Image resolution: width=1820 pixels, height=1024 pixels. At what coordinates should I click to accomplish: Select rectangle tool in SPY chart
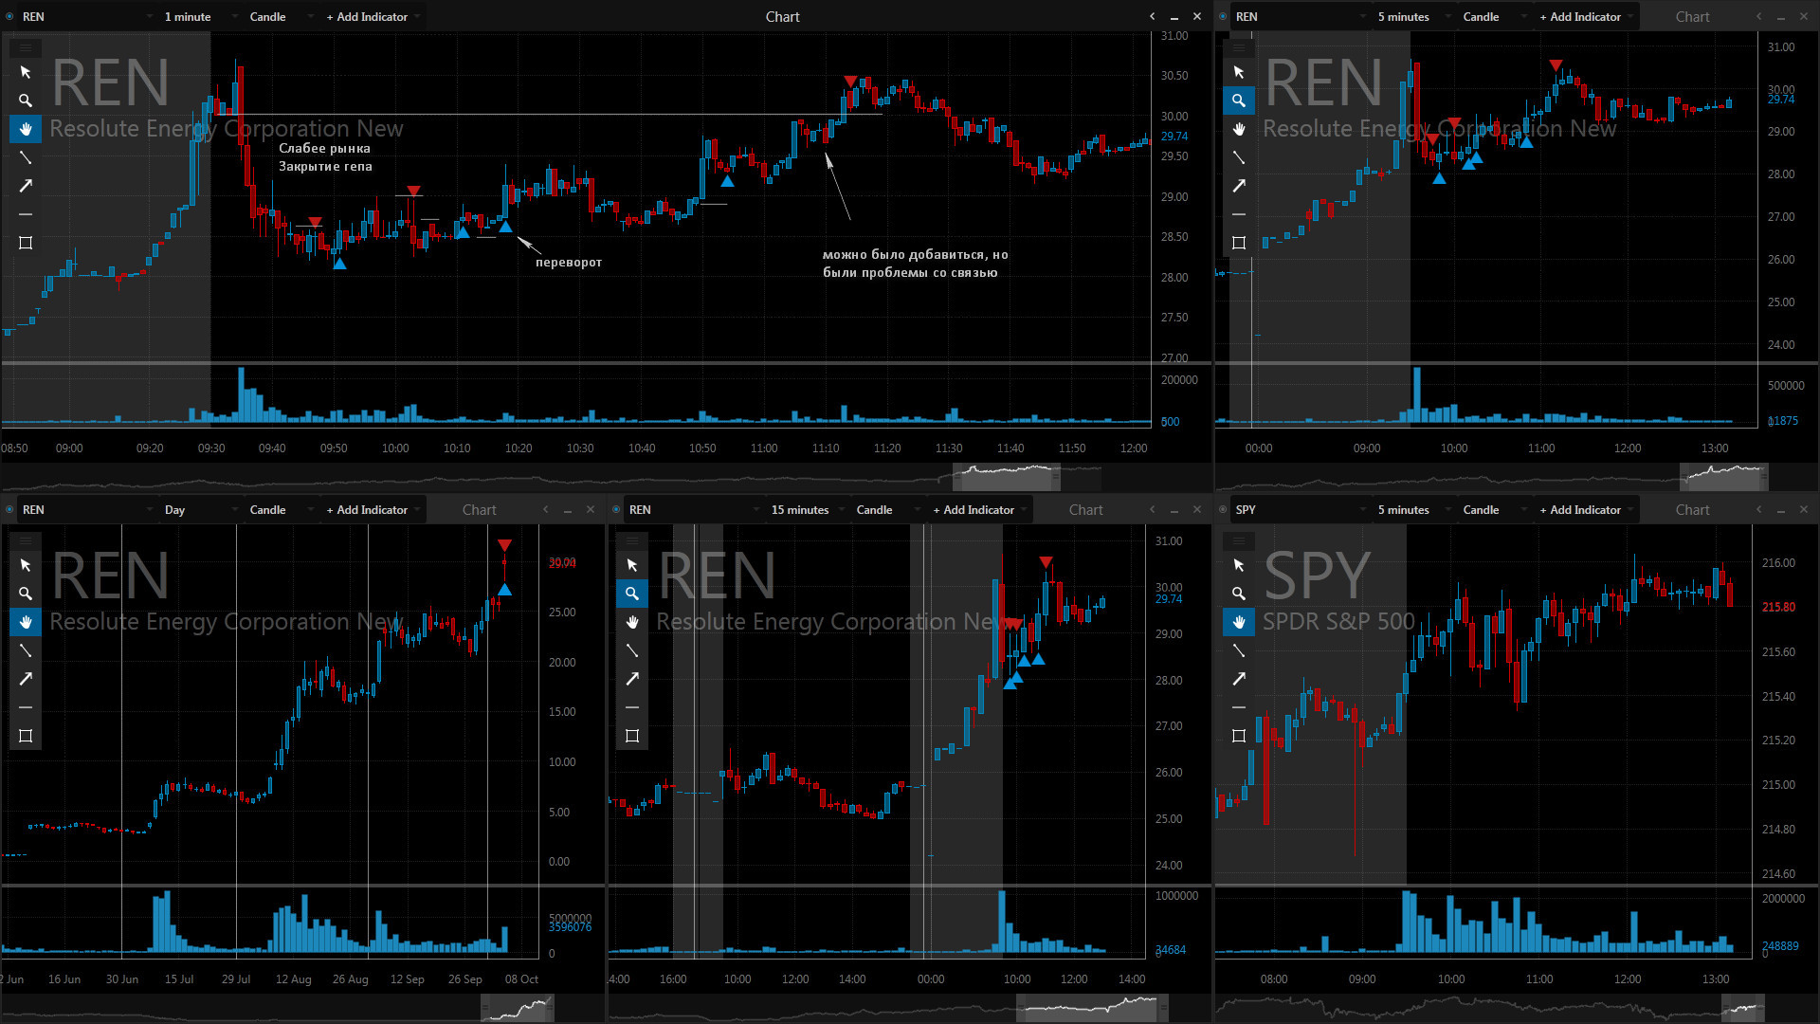(x=1239, y=736)
